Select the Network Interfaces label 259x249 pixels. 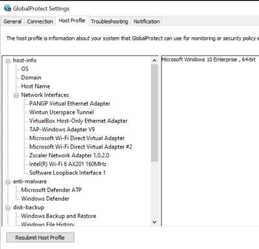[x=45, y=95]
